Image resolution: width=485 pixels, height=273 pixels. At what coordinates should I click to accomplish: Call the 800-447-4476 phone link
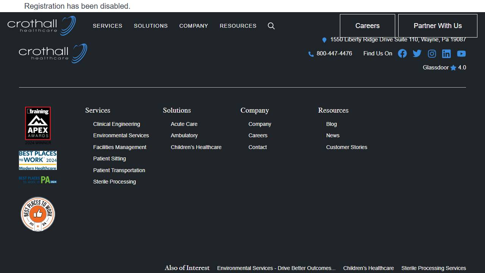(x=334, y=53)
